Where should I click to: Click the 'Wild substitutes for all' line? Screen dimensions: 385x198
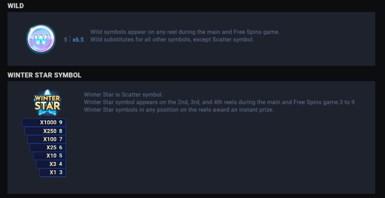(172, 39)
